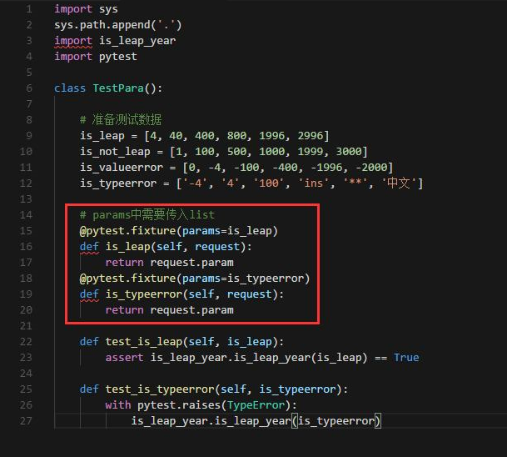Click the function name 'test_is_typeerror' on line 25

tap(160, 389)
